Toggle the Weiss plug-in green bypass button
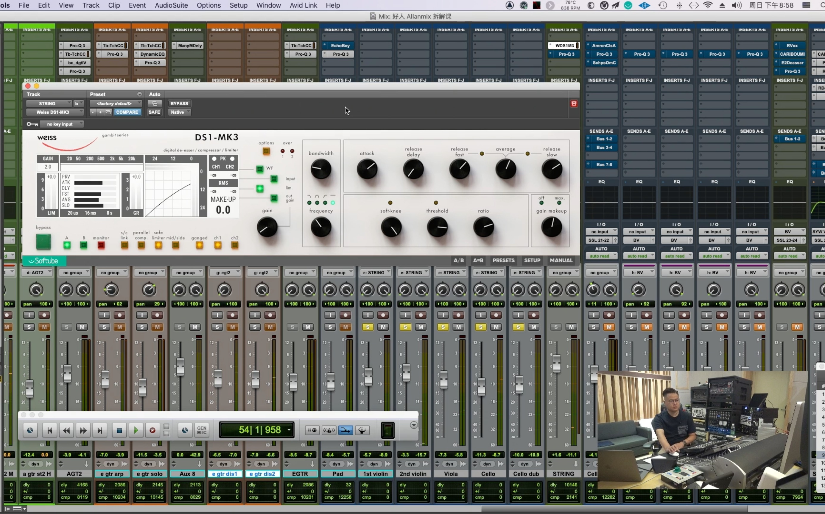The image size is (825, 514). [x=43, y=241]
